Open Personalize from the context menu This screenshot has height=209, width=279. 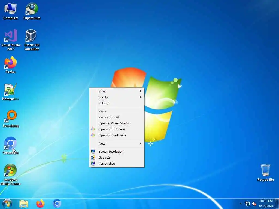click(117, 164)
